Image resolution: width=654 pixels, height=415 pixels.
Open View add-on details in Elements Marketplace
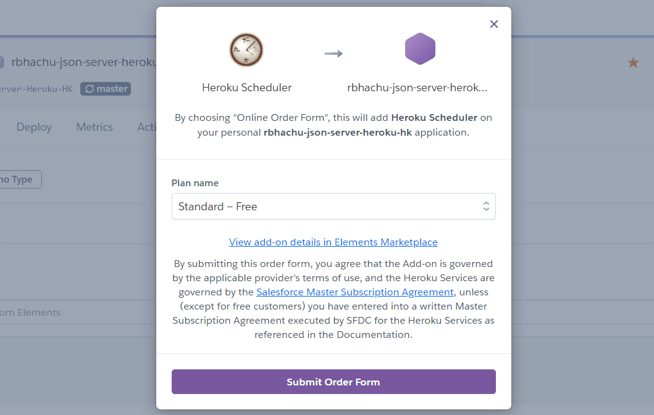tap(333, 242)
